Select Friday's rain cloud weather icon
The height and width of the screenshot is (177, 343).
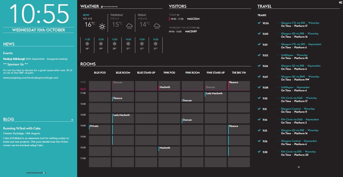coord(157,26)
